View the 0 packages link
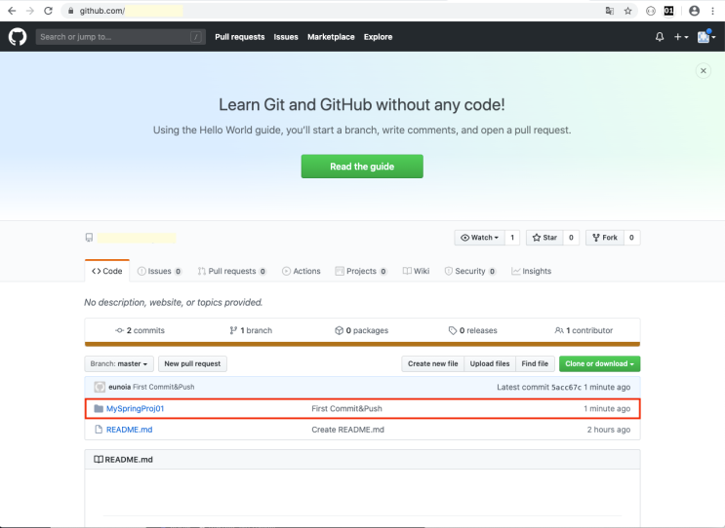The image size is (725, 528). point(362,330)
